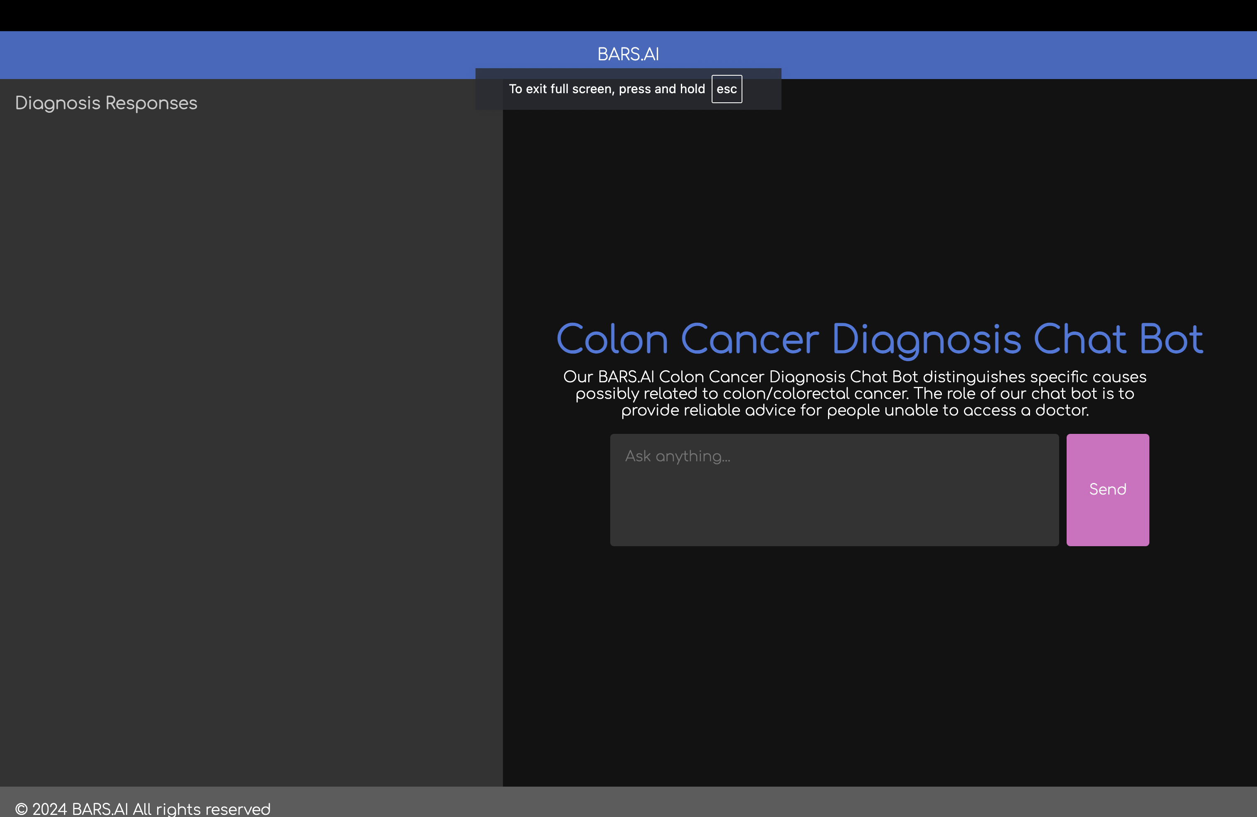The width and height of the screenshot is (1257, 817).
Task: Click the word 'Cancer' in large heading
Action: 749,339
